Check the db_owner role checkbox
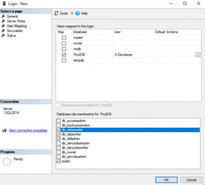205x185 pixels. [x=59, y=152]
